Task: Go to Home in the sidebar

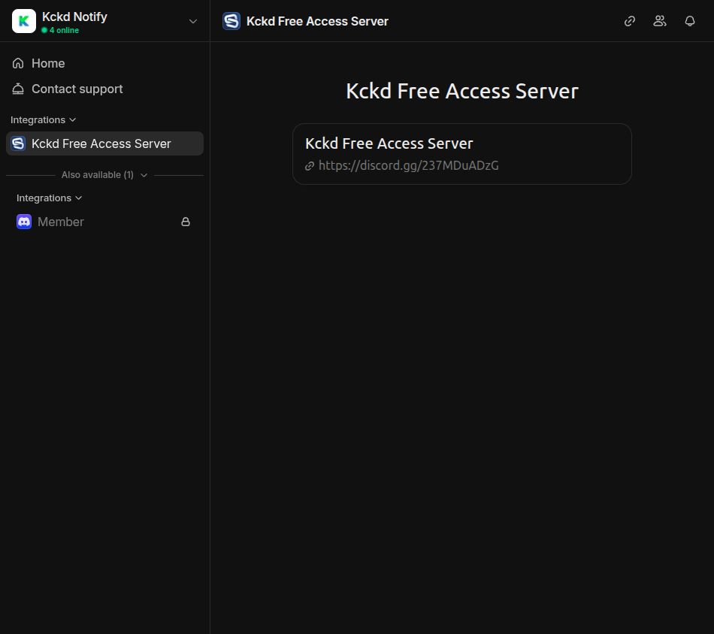Action: [x=104, y=63]
